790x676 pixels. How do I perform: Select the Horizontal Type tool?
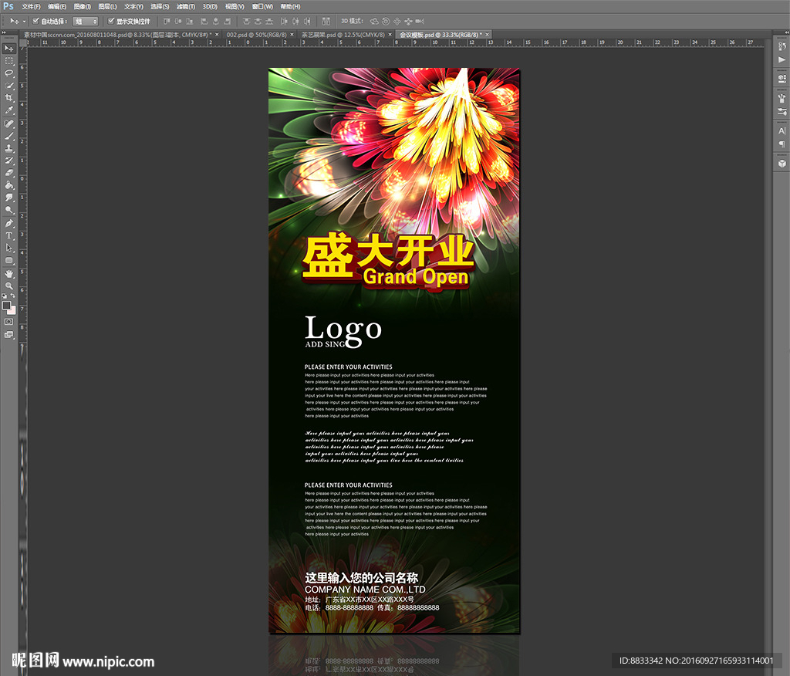pos(9,235)
